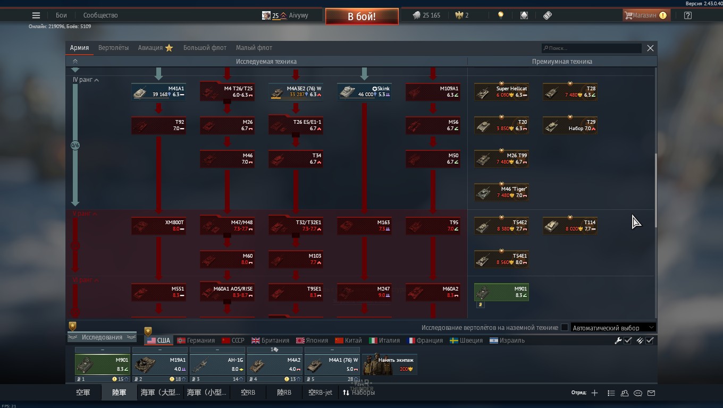Screen dimensions: 723x408
Task: Click the Исследования research button
Action: [x=102, y=337]
